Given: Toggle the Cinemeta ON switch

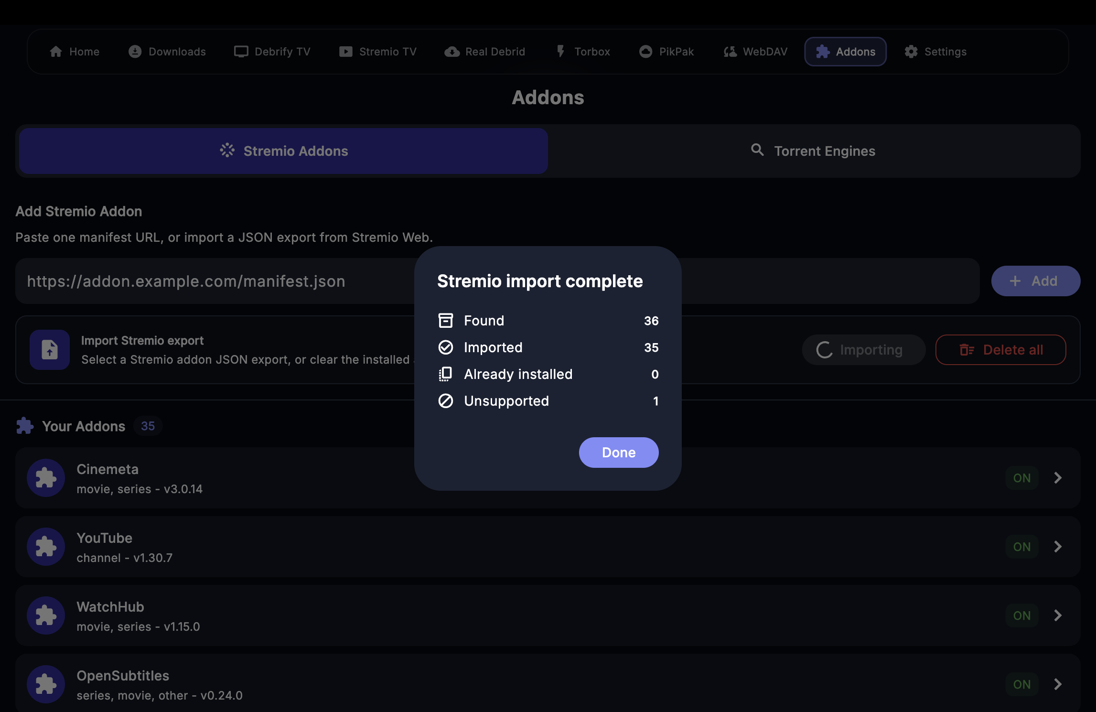Looking at the screenshot, I should (x=1022, y=478).
